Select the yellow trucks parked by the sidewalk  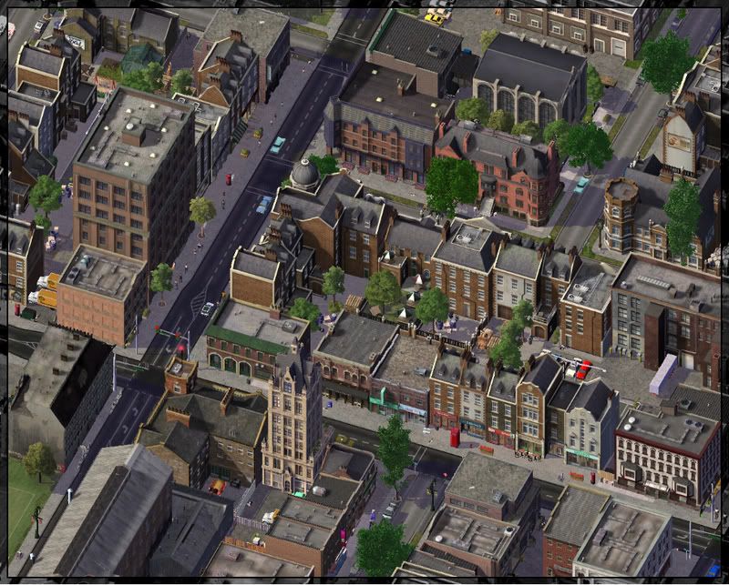(x=46, y=290)
